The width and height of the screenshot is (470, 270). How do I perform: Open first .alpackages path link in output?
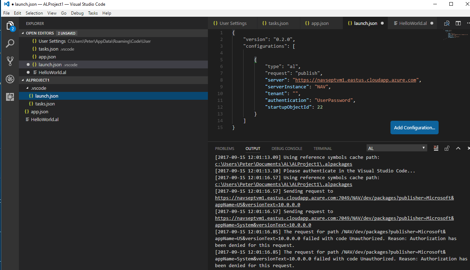click(283, 164)
